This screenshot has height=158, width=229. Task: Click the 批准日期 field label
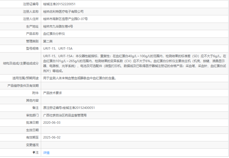32,123
